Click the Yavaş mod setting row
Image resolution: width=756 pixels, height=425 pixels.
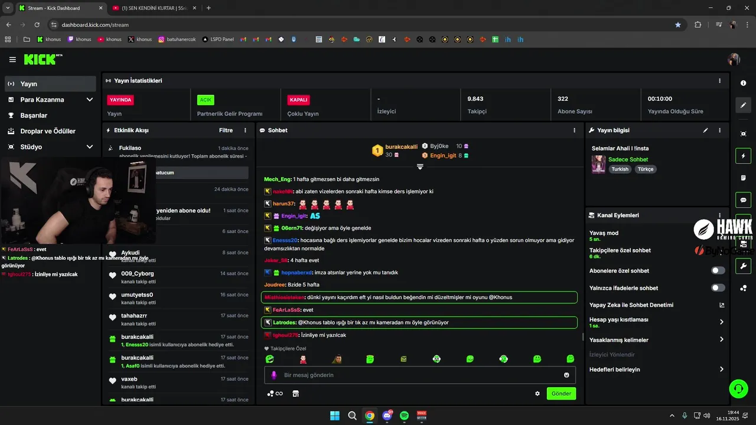(x=657, y=236)
